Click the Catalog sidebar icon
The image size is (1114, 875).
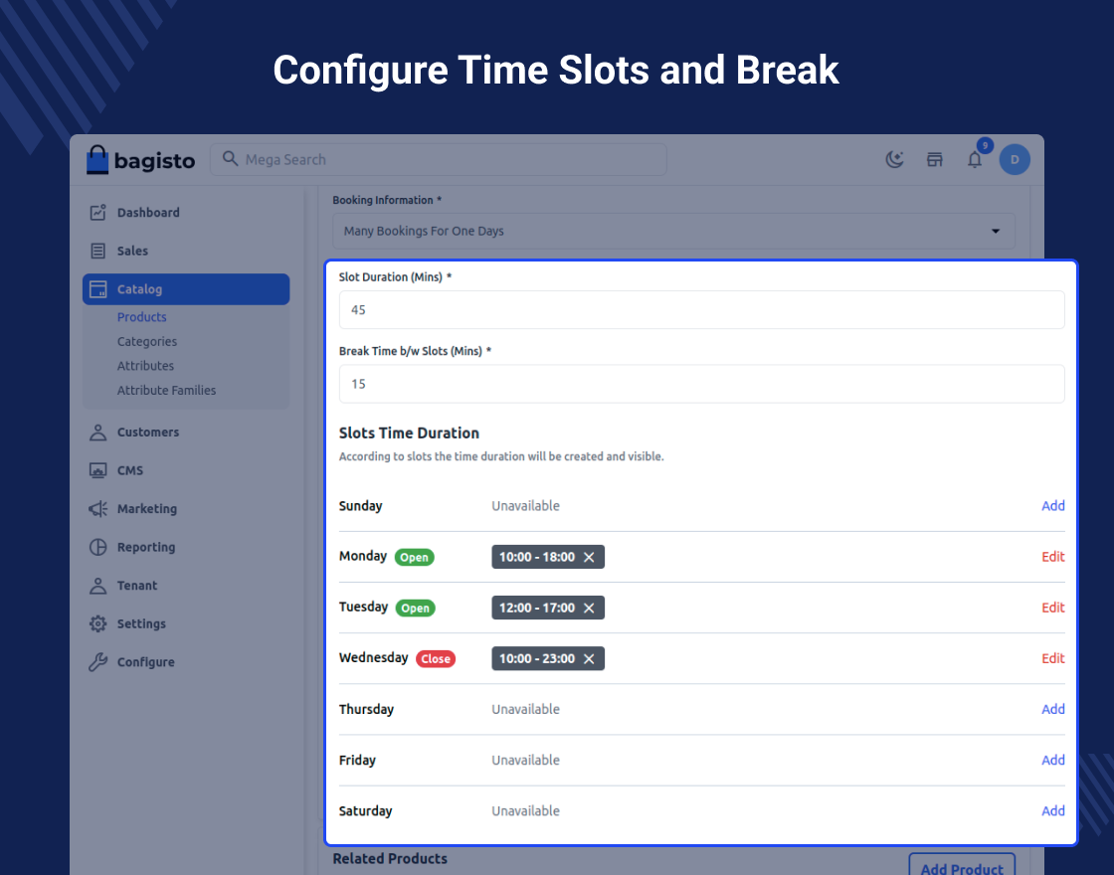pyautogui.click(x=98, y=289)
